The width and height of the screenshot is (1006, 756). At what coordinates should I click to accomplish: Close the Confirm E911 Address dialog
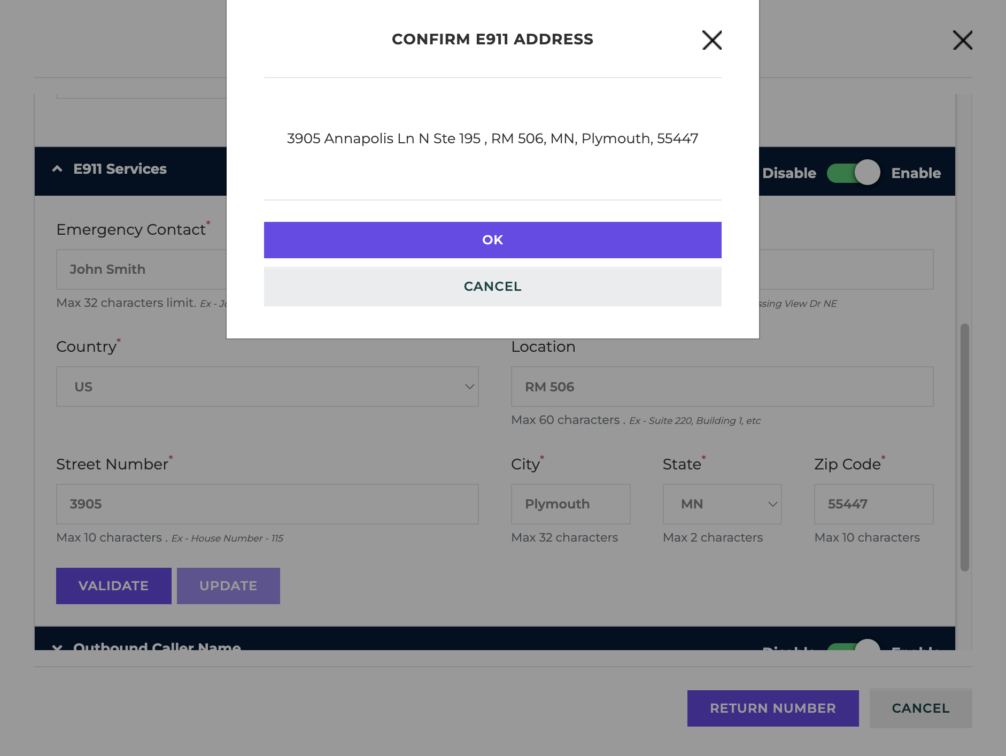pos(711,40)
